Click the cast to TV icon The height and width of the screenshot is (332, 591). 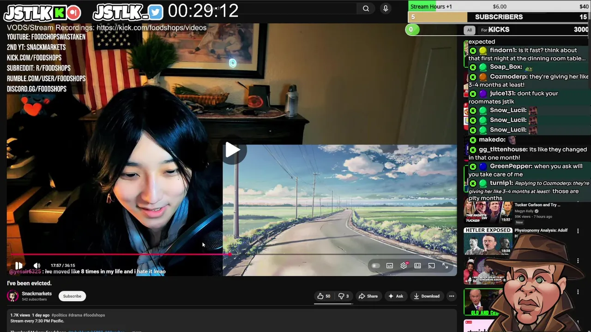click(431, 266)
